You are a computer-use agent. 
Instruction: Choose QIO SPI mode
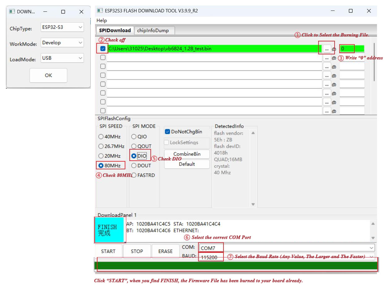click(x=134, y=137)
